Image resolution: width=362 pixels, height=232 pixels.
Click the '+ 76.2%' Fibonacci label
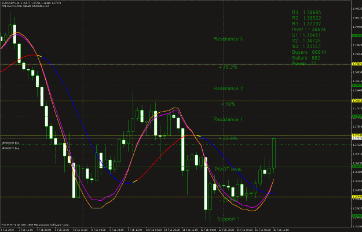[228, 67]
